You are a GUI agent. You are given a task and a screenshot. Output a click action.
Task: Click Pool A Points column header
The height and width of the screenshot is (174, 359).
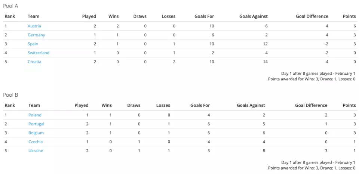(x=349, y=16)
